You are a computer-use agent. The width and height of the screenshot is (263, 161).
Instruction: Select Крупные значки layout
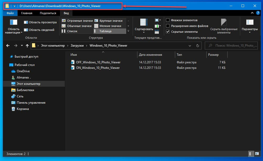coord(109,21)
